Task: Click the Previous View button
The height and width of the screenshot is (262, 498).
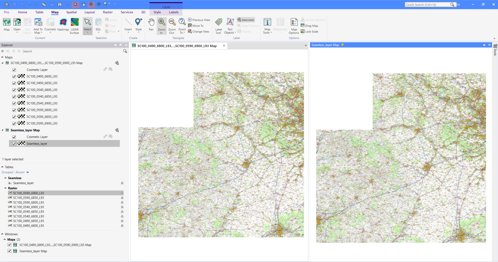Action: pos(199,20)
